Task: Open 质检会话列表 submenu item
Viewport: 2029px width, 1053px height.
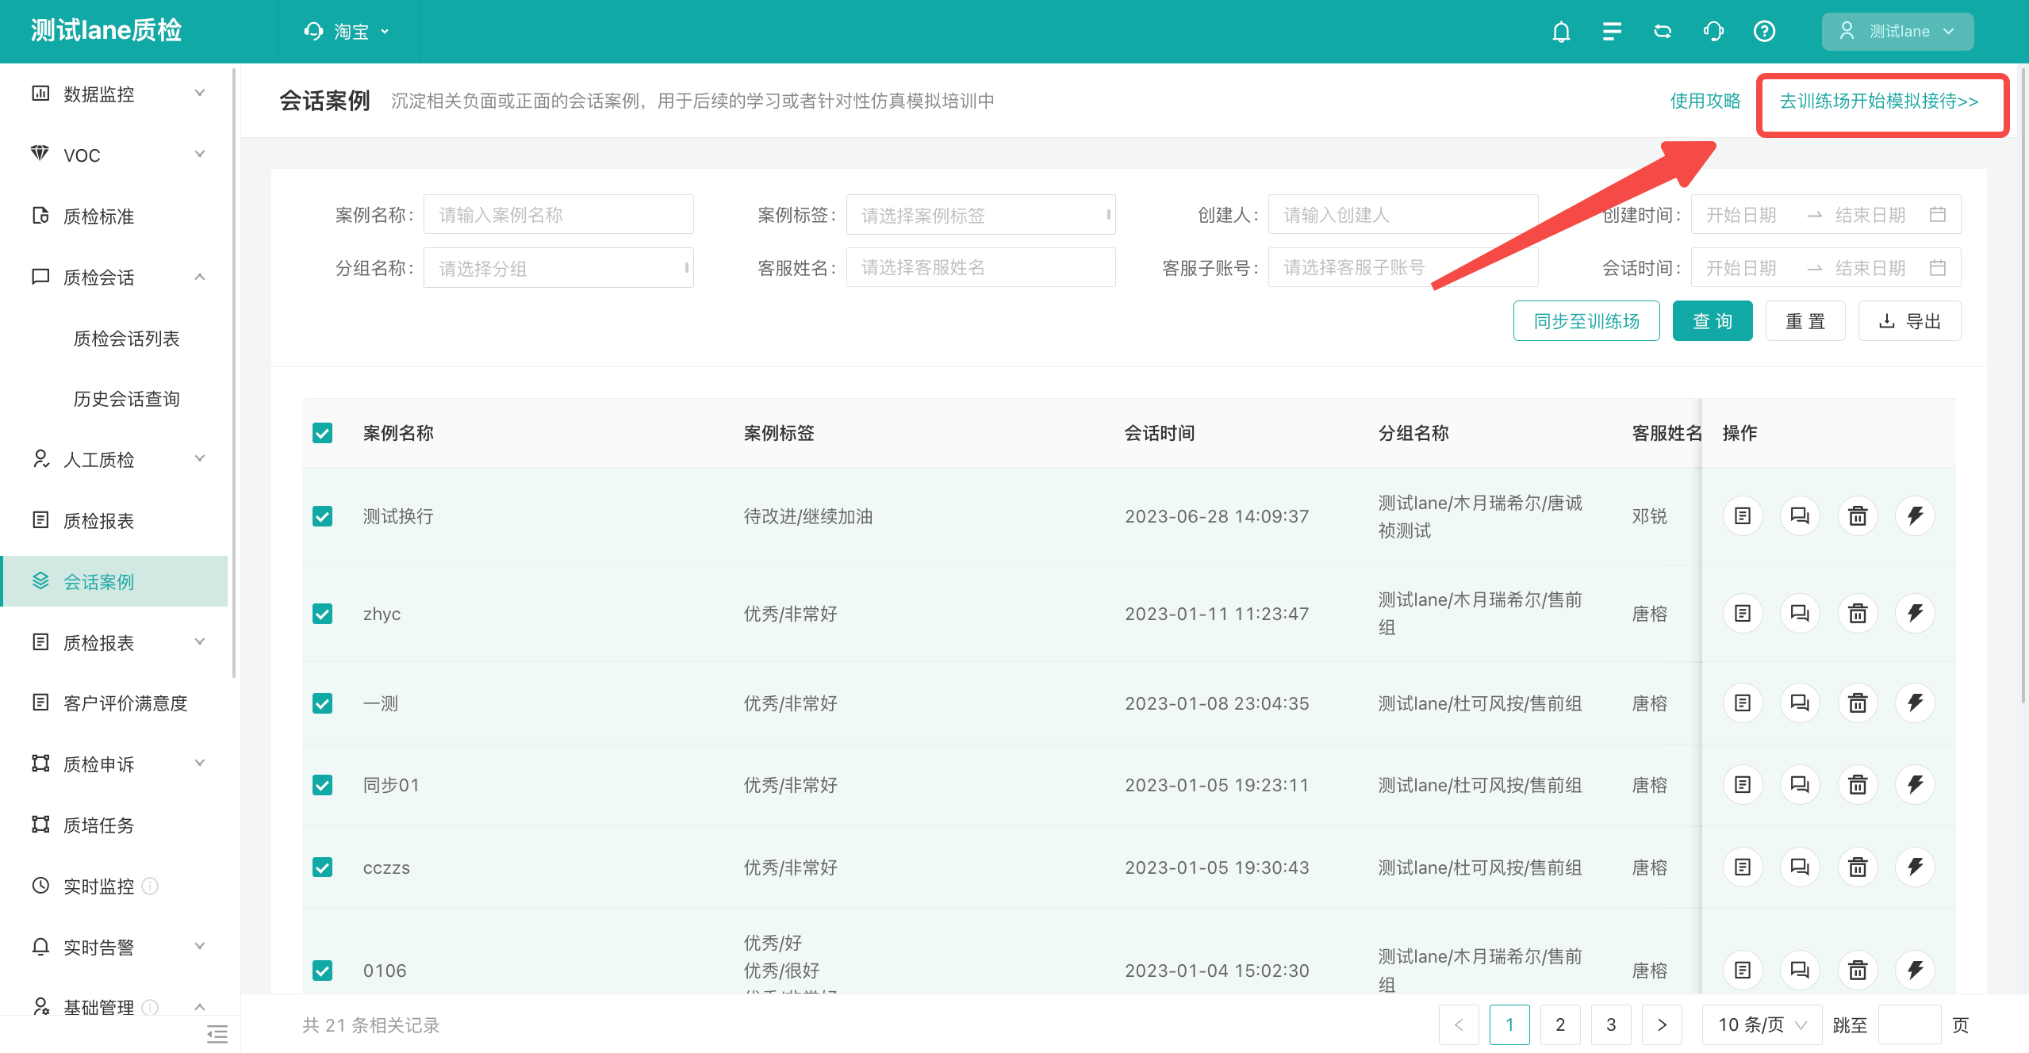Action: tap(126, 339)
